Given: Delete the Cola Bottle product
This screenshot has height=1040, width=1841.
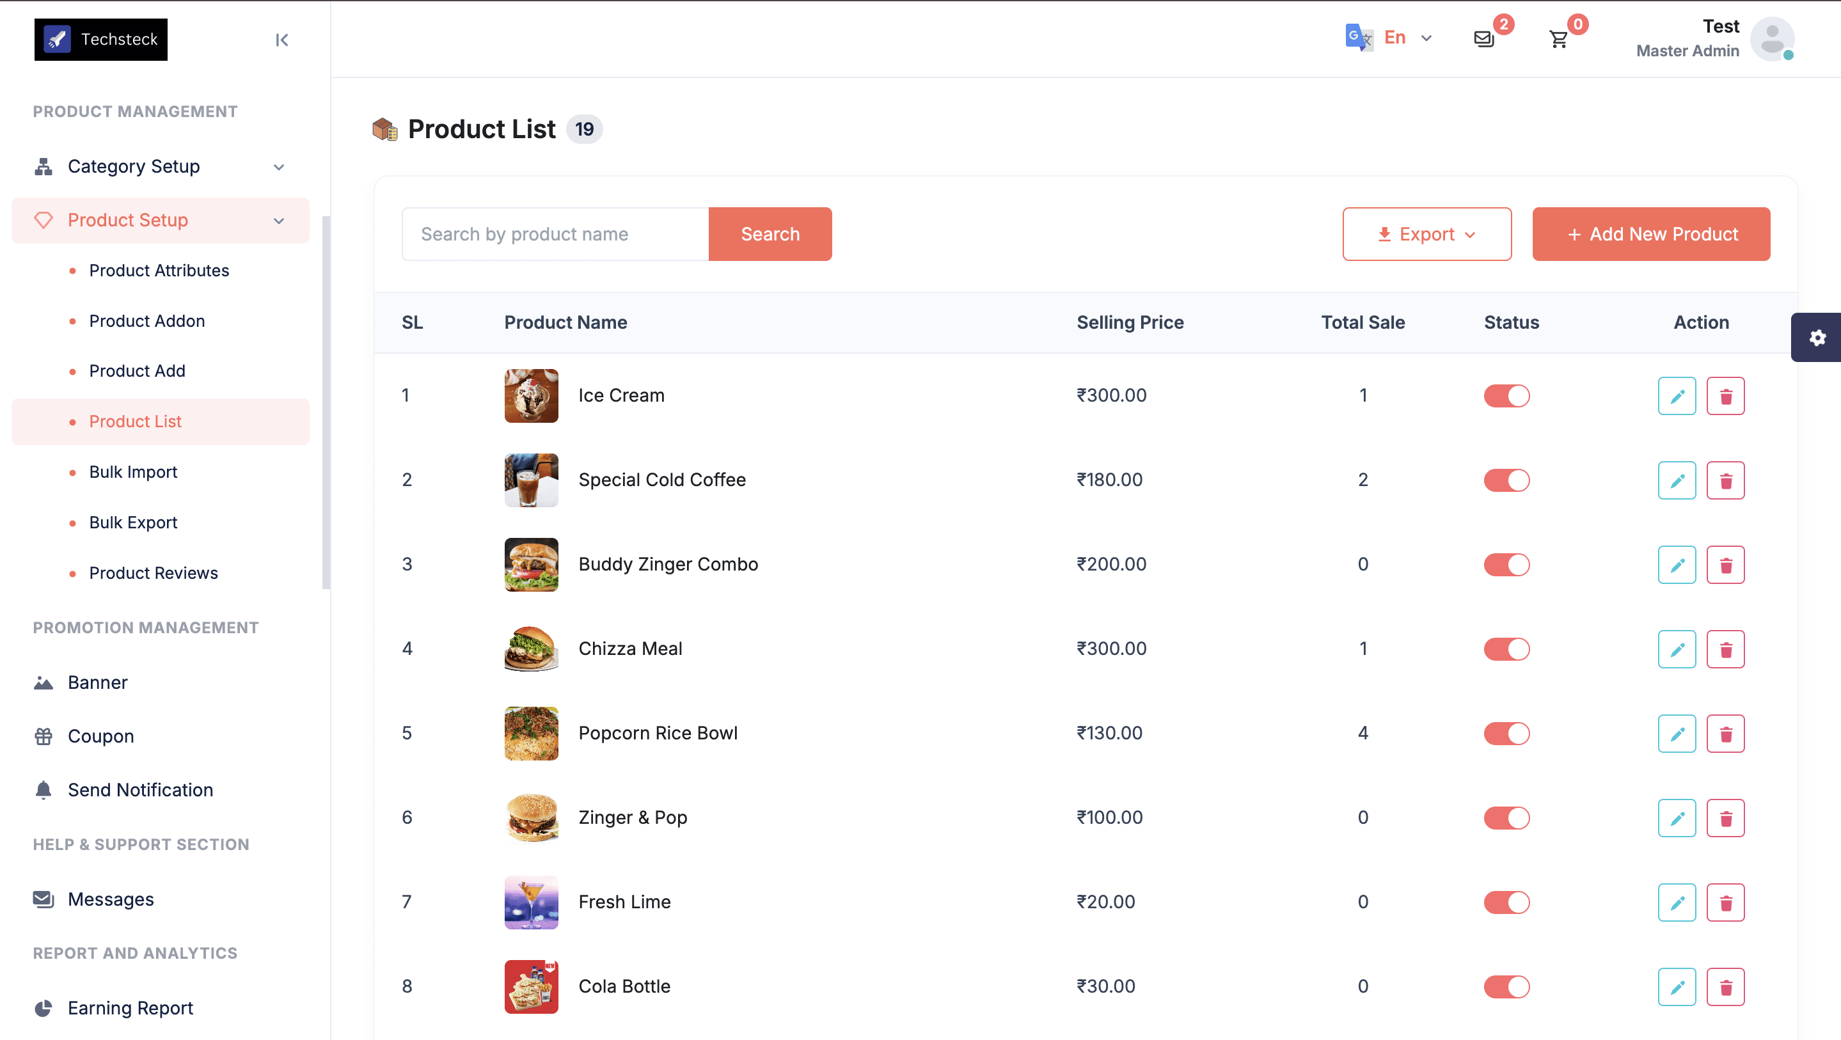Looking at the screenshot, I should [1725, 986].
